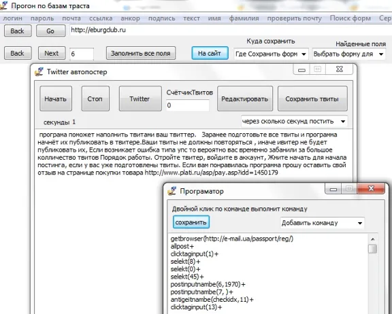Screen dimensions: 392x314
Task: Minimize the Twitter автопостер window
Action: pyautogui.click(x=301, y=69)
